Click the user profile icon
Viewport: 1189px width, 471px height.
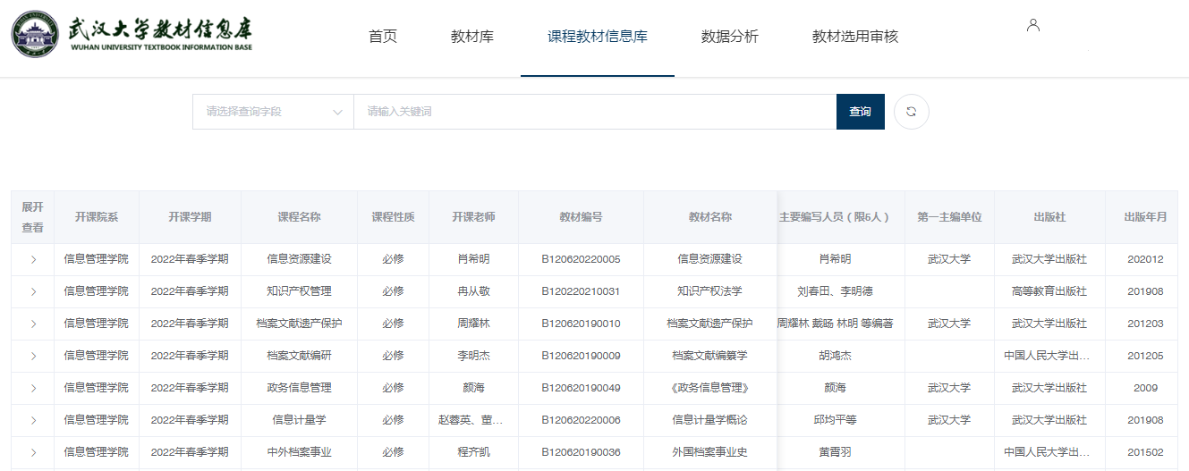(x=1033, y=25)
